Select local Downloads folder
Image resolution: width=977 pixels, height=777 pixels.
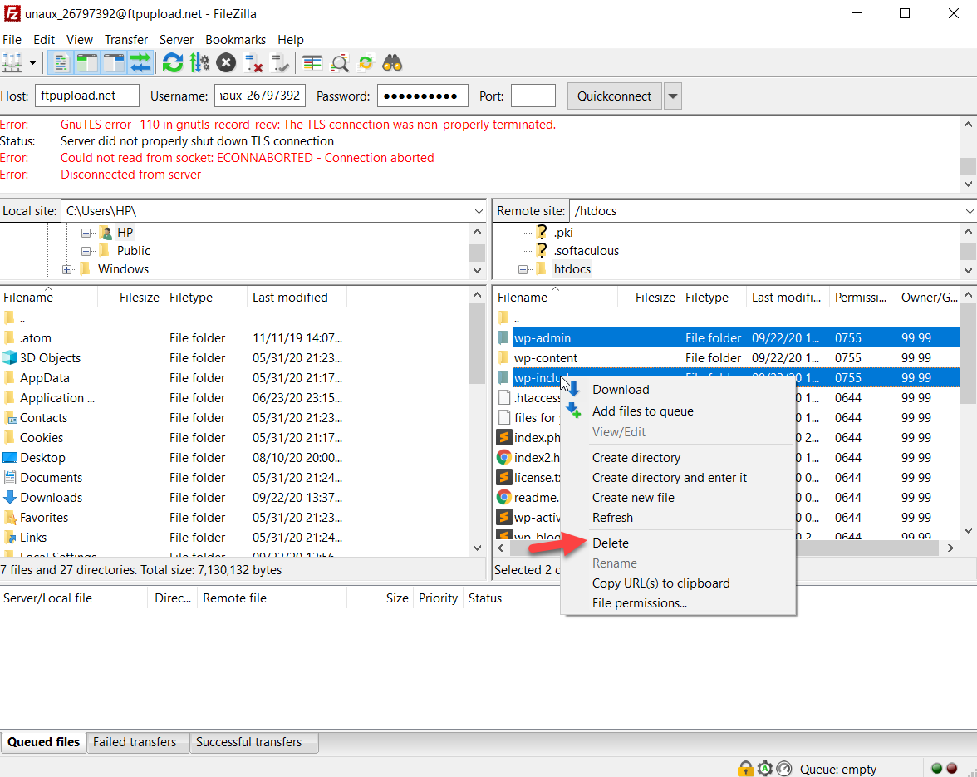point(52,498)
